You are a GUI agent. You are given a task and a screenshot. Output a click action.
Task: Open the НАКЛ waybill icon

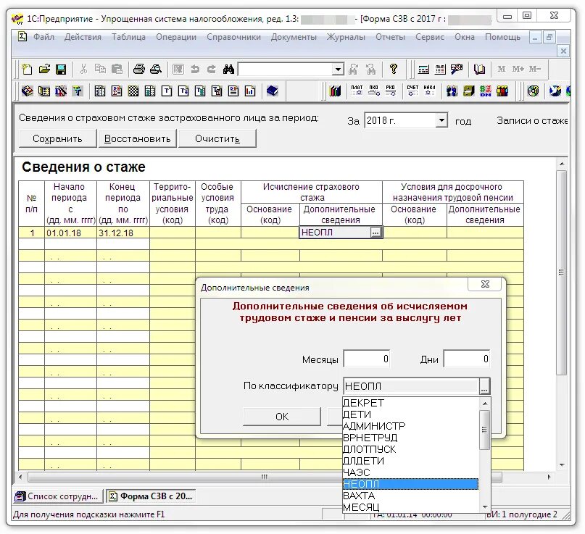429,91
